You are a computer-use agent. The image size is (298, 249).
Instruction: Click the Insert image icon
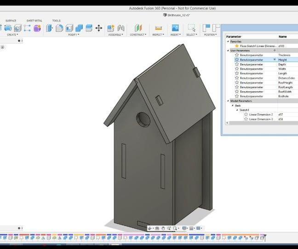click(x=175, y=28)
